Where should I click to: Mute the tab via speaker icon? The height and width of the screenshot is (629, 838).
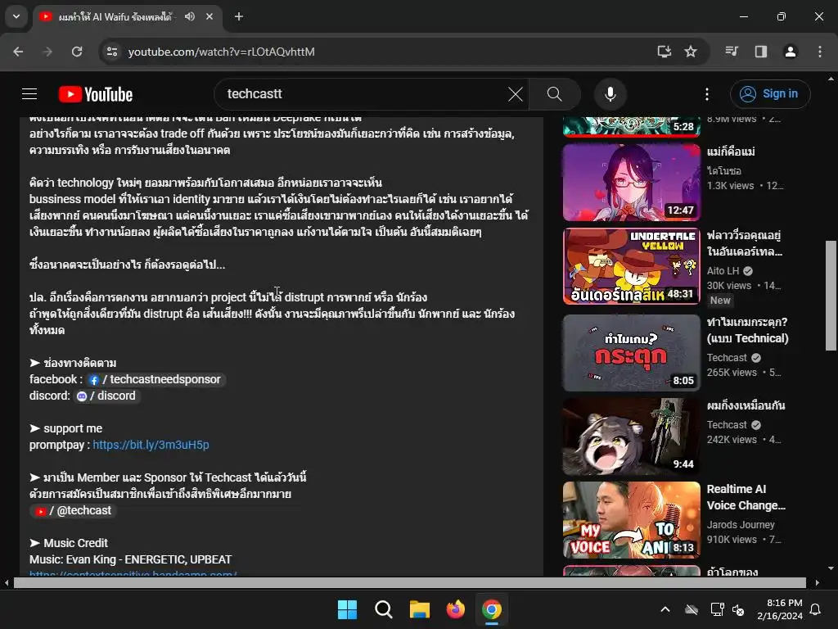[x=190, y=16]
